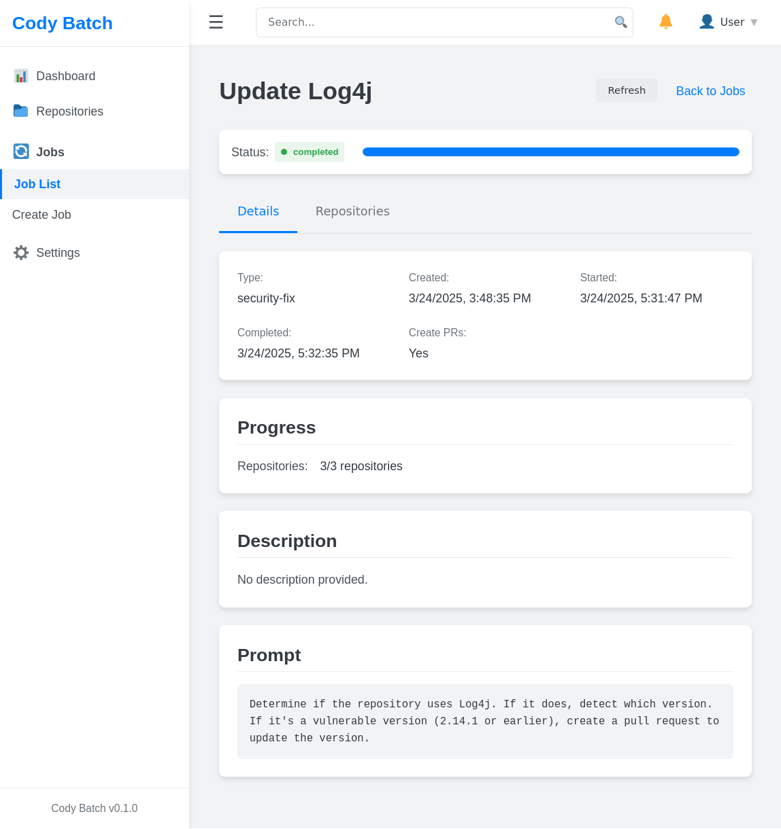Click the Cody Batch logo title
Viewport: 781px width, 829px height.
[63, 23]
